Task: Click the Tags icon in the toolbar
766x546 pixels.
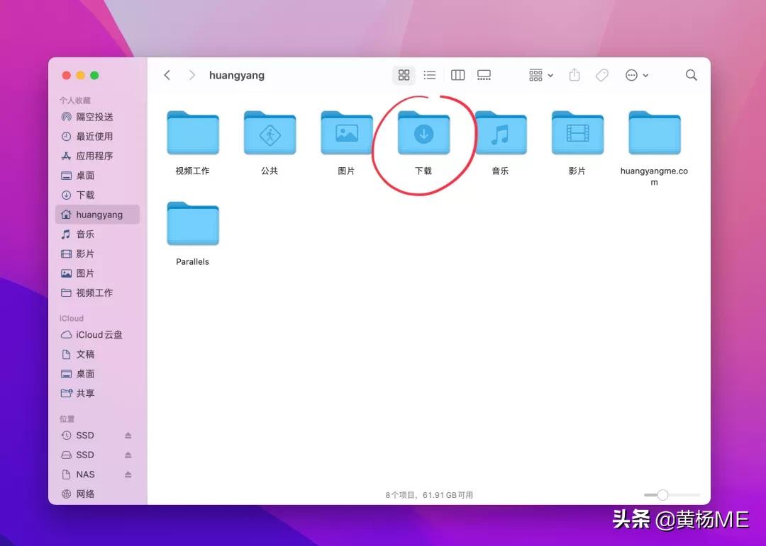Action: 601,74
